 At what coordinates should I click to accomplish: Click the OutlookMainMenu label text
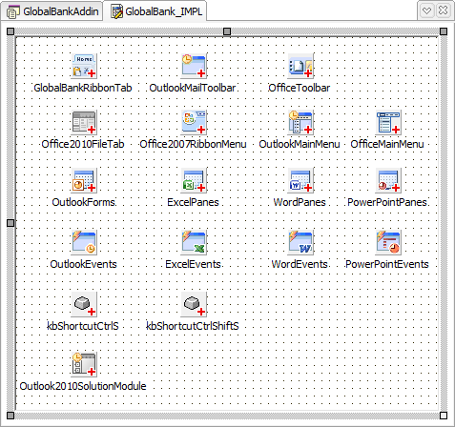[300, 144]
